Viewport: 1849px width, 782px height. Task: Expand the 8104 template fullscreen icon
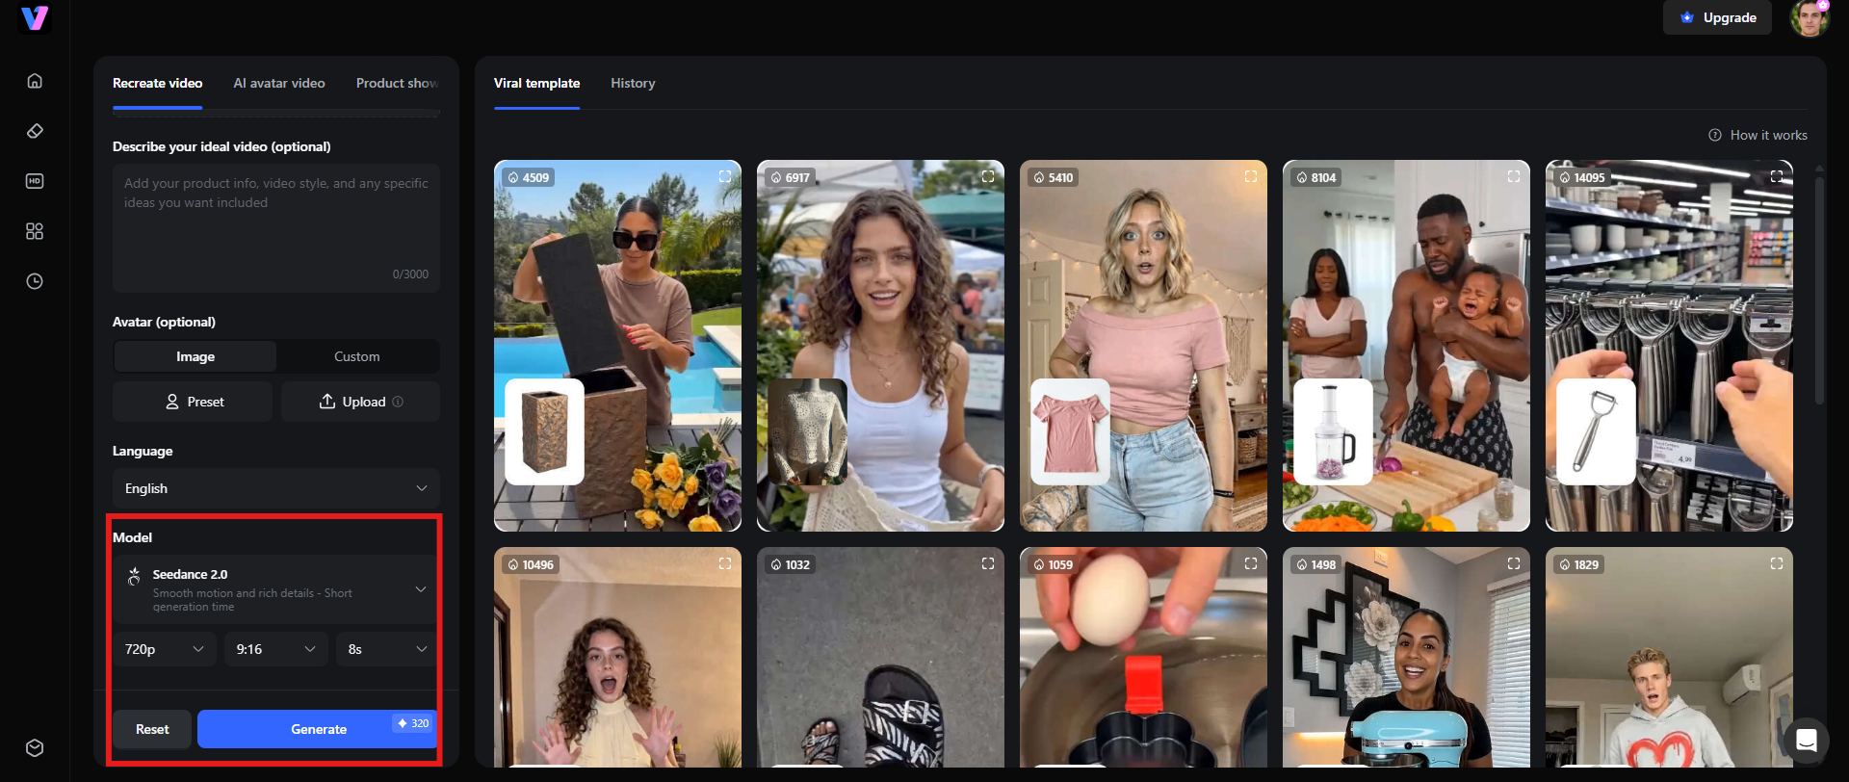point(1514,176)
